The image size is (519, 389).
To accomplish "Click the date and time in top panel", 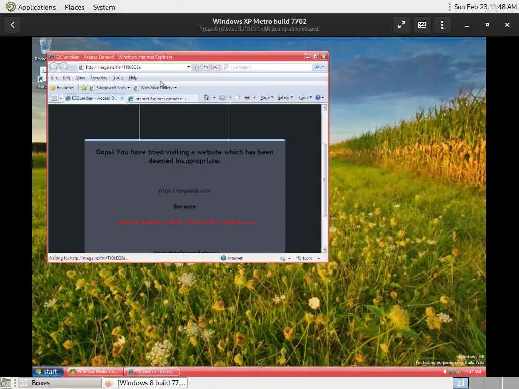I will click(x=485, y=7).
